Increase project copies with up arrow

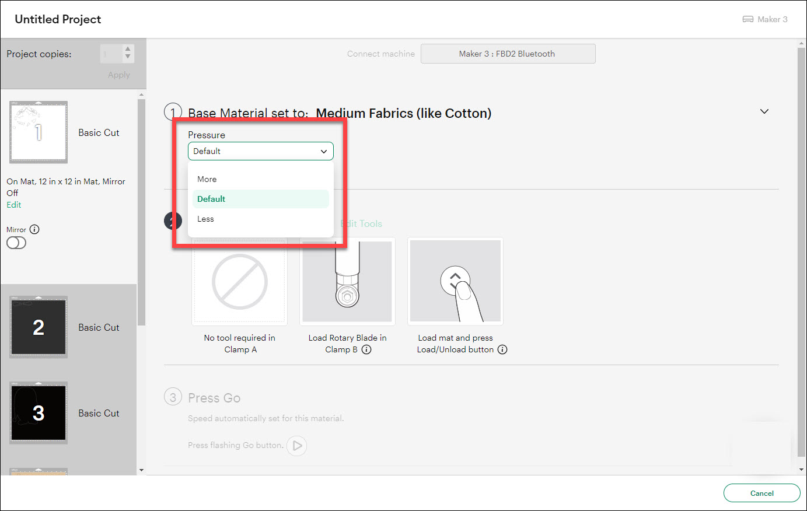click(128, 50)
